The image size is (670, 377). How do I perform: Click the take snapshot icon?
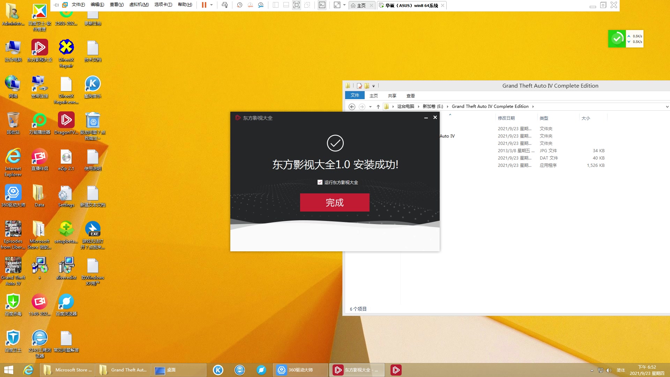point(240,5)
